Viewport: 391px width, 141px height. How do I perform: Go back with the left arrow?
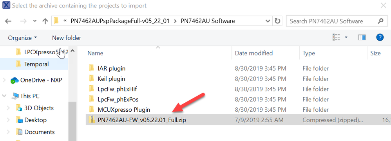coord(8,21)
